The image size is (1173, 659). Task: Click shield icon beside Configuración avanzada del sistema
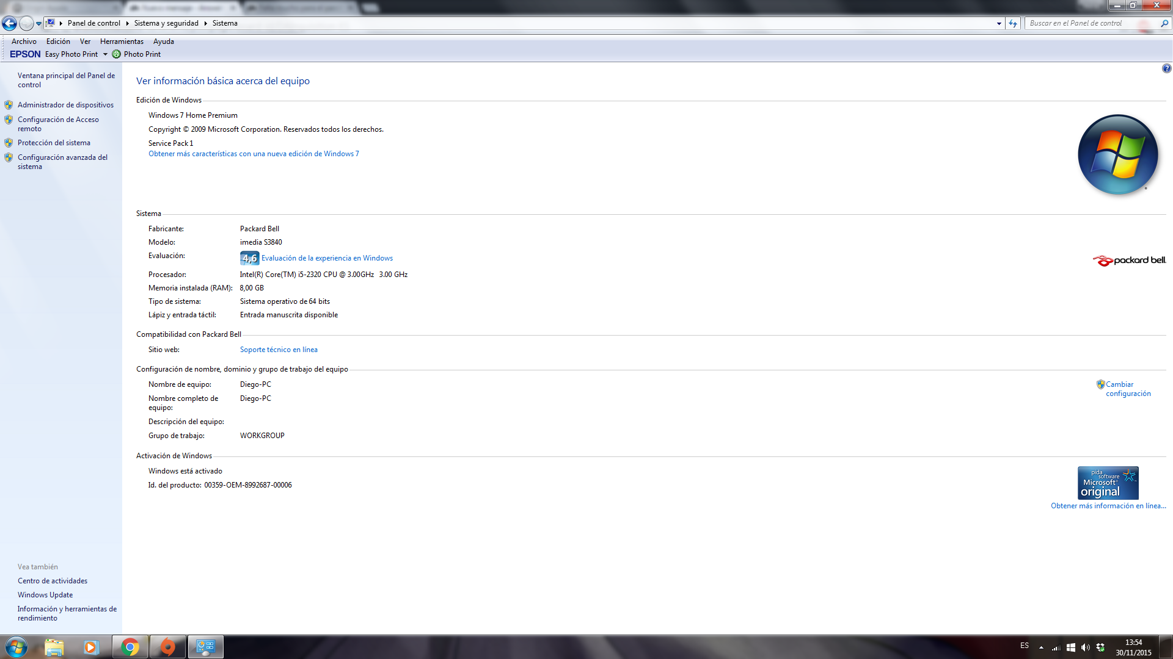[x=9, y=157]
